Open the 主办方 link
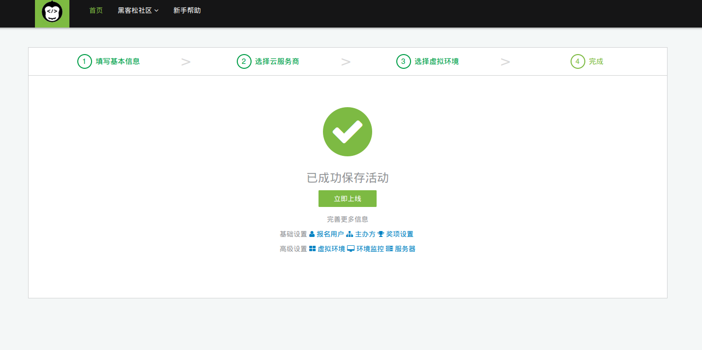The height and width of the screenshot is (350, 702). click(x=365, y=234)
